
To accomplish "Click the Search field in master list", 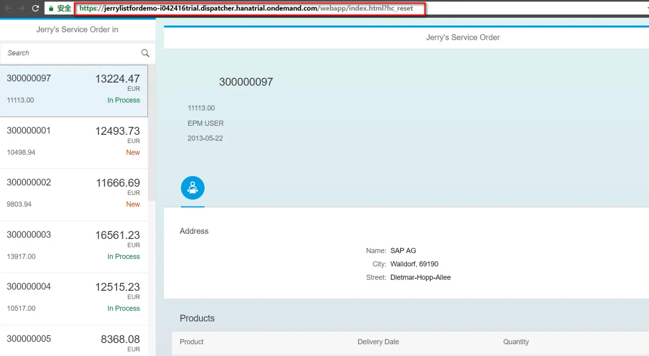I will click(x=71, y=53).
